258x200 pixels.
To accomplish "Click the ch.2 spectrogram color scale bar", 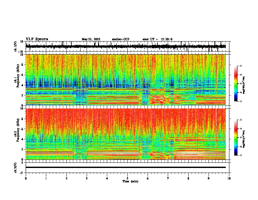I will pos(236,138).
